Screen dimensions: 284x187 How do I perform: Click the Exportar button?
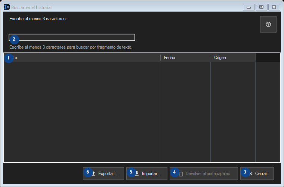click(104, 174)
